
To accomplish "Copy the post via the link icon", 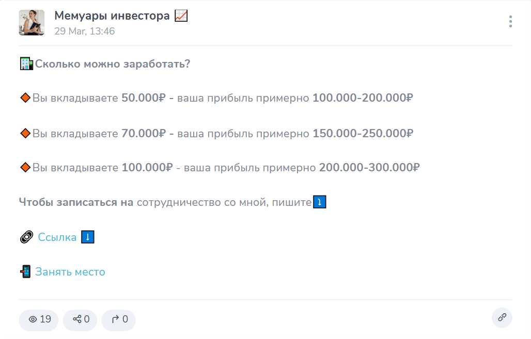I will (502, 318).
